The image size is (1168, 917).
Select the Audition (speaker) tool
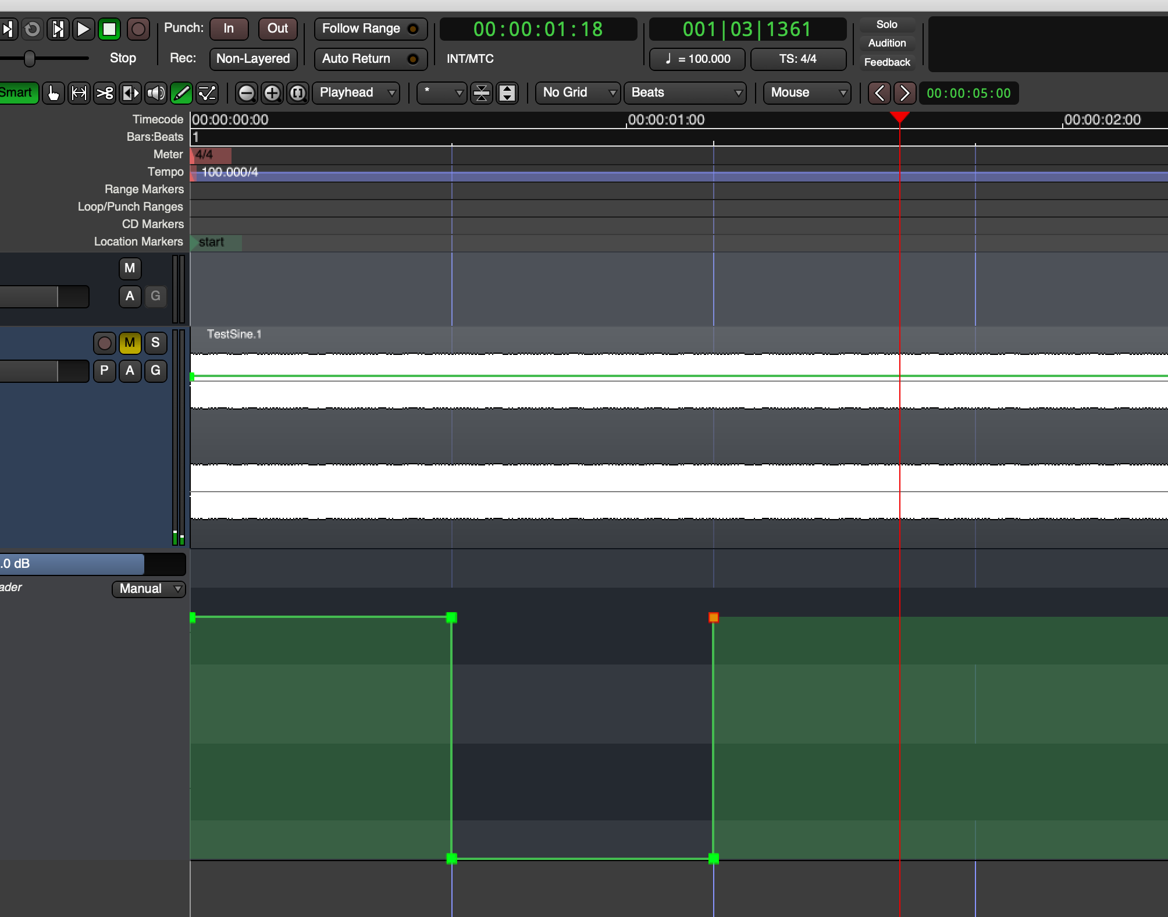pyautogui.click(x=155, y=93)
